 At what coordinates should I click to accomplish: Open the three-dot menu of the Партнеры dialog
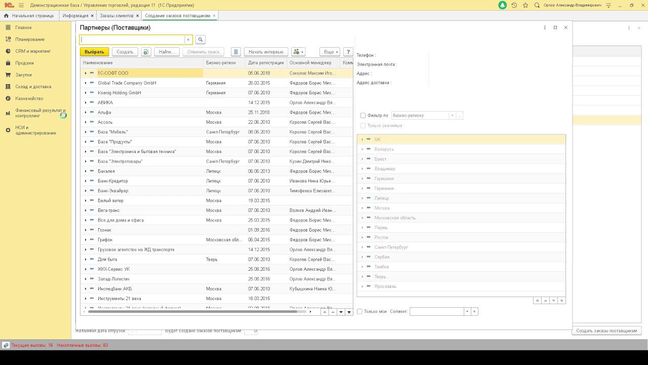coord(545,27)
